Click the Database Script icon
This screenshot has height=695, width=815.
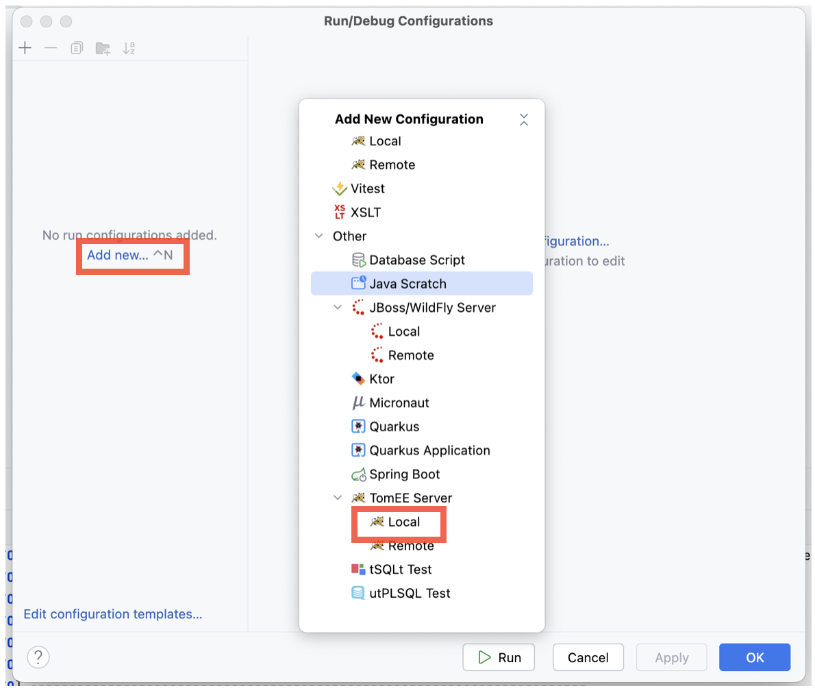[359, 260]
